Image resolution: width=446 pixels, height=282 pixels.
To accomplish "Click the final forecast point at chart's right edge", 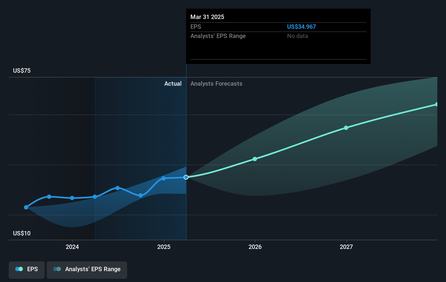I will click(x=436, y=104).
